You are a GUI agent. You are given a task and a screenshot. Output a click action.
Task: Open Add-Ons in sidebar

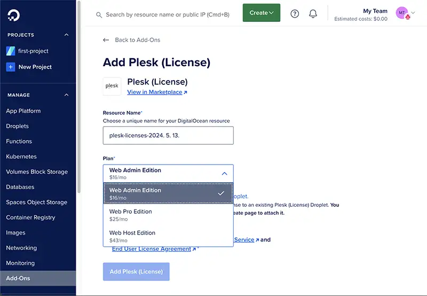pos(38,278)
